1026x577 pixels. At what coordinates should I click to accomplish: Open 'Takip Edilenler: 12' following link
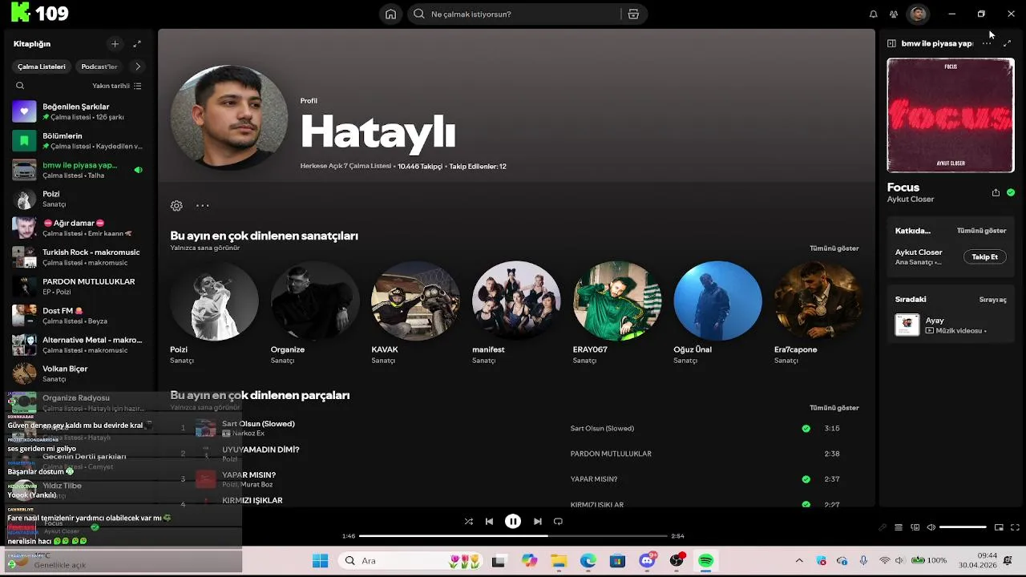478,167
